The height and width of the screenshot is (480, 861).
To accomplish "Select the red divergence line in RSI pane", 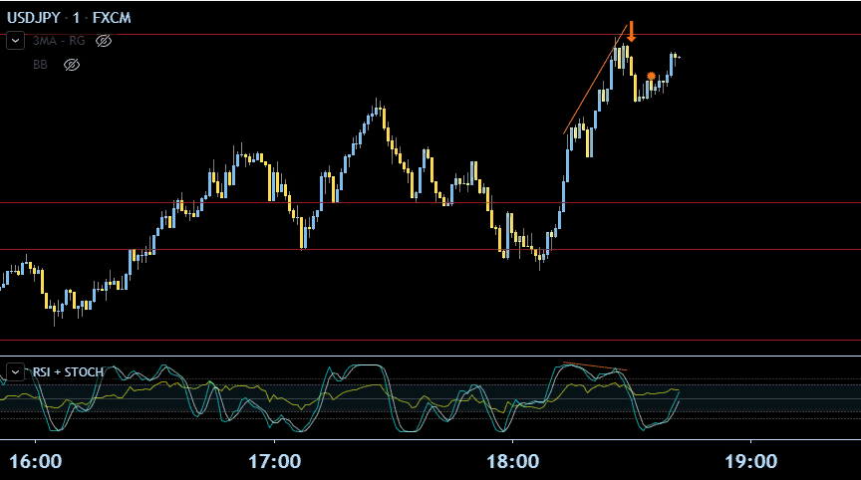I will coord(594,366).
